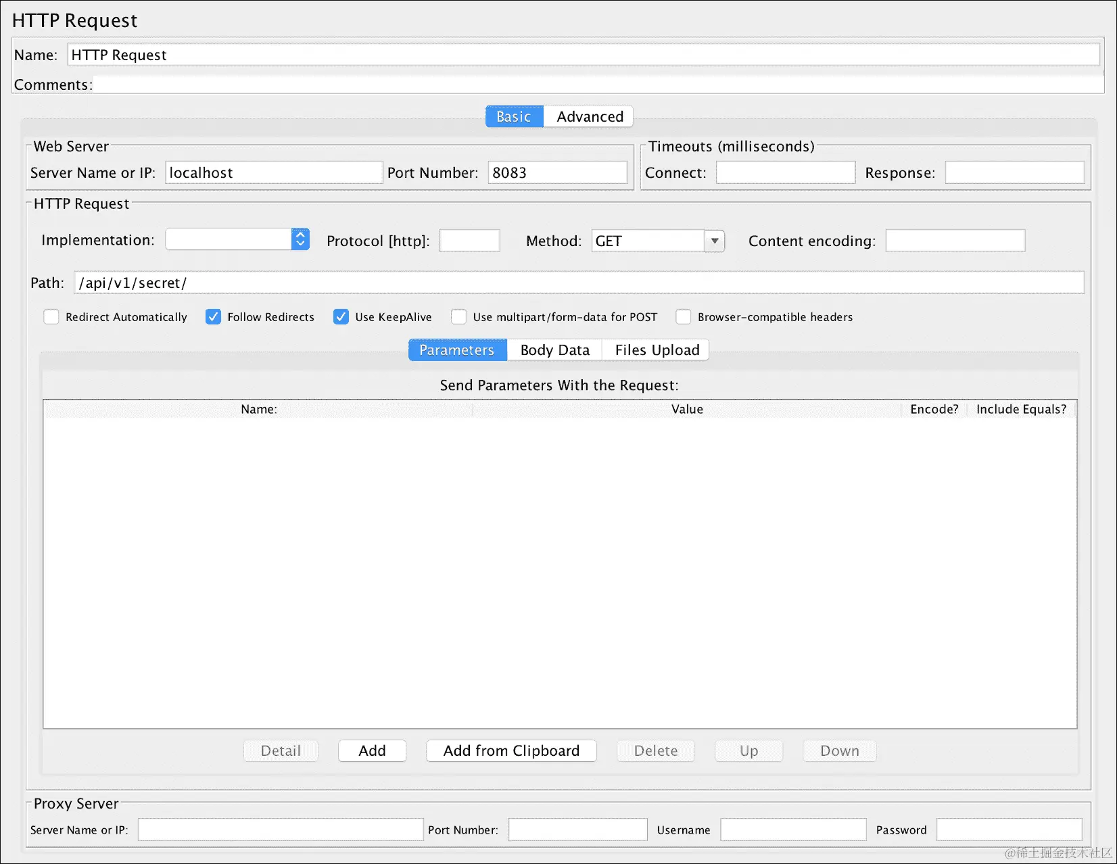The width and height of the screenshot is (1117, 864).
Task: Click the Method field showing GET
Action: (x=648, y=241)
